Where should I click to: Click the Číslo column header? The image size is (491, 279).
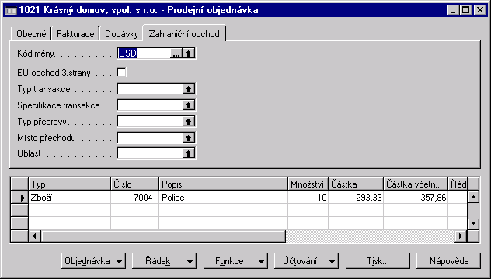click(x=134, y=184)
